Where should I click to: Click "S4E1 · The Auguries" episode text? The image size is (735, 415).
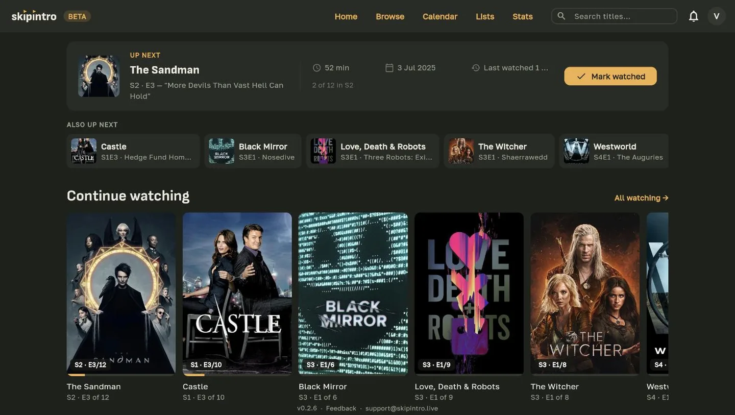[628, 157]
